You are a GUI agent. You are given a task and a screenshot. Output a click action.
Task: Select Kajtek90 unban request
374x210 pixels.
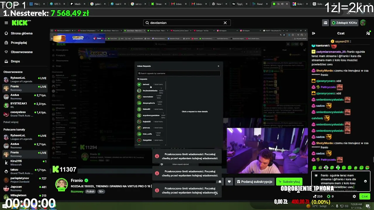[x=151, y=122]
